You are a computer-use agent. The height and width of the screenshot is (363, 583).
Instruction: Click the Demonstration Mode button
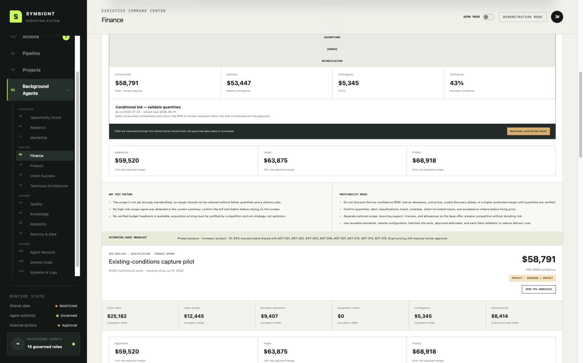[x=523, y=17]
